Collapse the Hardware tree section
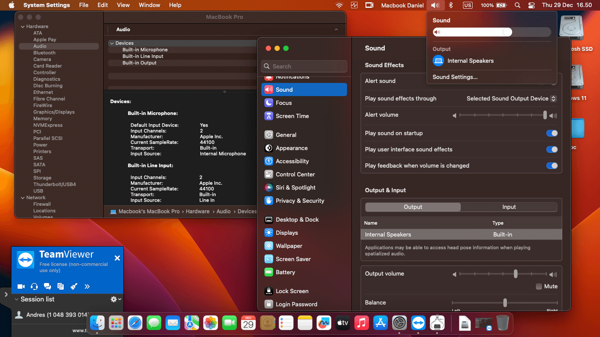The image size is (600, 337). [22, 27]
